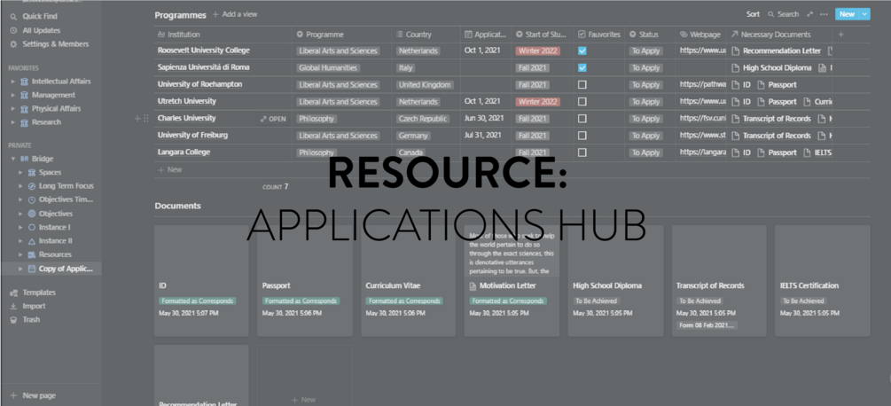Expand Management sidebar toggle

pyautogui.click(x=13, y=95)
